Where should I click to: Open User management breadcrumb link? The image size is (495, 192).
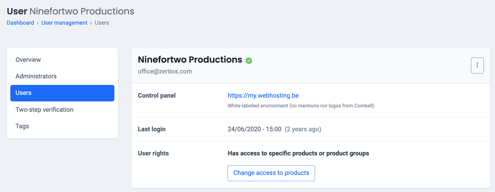pyautogui.click(x=64, y=23)
